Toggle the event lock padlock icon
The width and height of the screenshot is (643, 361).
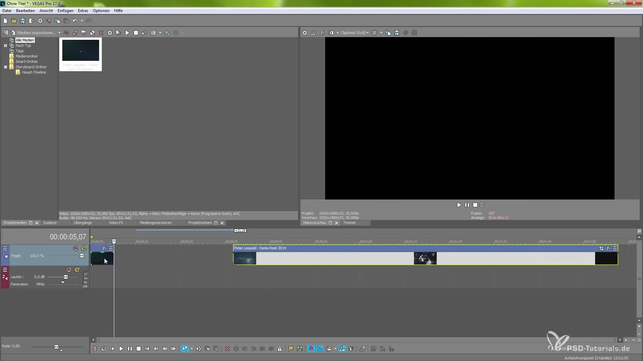tap(280, 349)
